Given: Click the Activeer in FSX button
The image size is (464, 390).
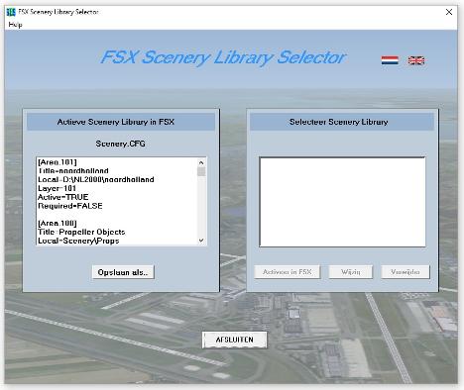Looking at the screenshot, I should 288,272.
